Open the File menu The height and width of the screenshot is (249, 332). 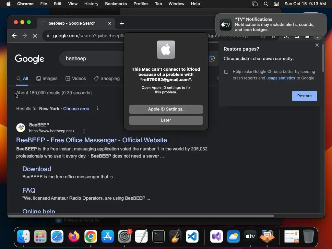point(44,4)
